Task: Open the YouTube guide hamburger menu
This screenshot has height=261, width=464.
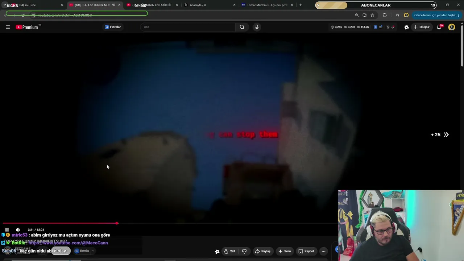Action: click(x=8, y=27)
